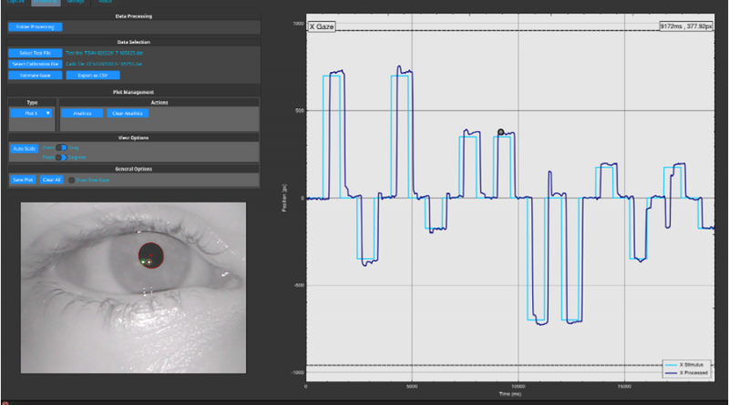729x405 pixels.
Task: Click the Folder Processing button
Action: 31,27
